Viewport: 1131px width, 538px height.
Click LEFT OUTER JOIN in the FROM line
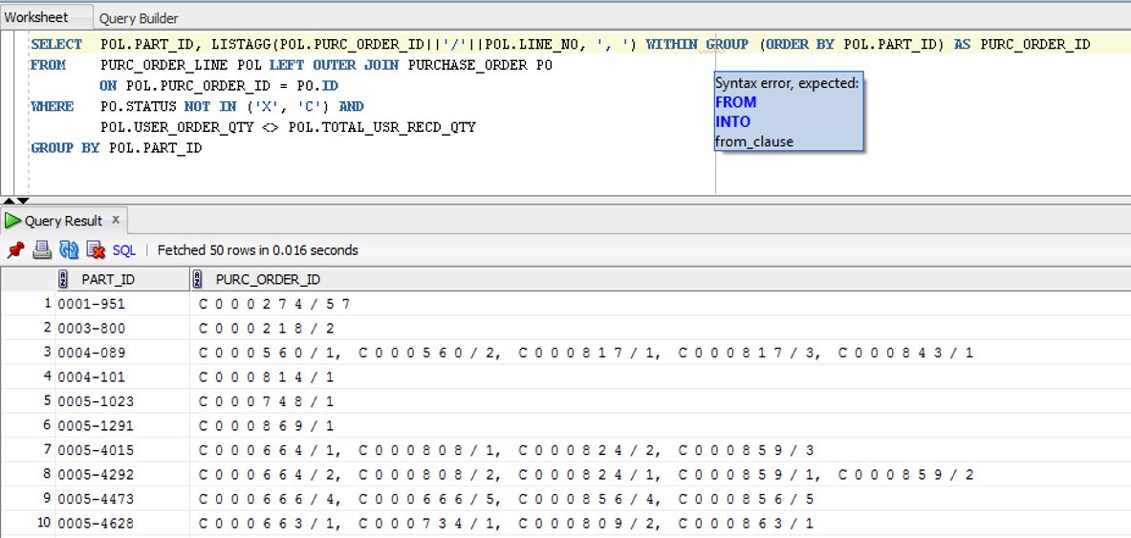(335, 65)
